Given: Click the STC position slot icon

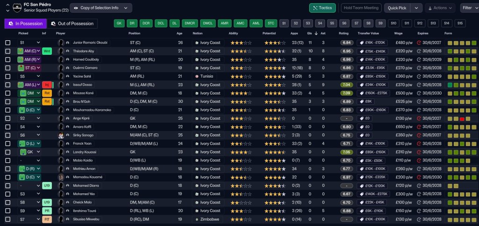Looking at the screenshot, I should coord(269,23).
